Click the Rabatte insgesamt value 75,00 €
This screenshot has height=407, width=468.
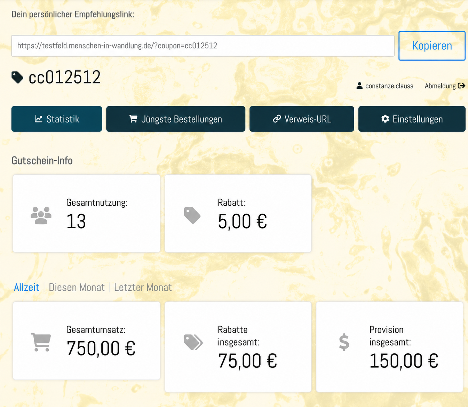(247, 361)
